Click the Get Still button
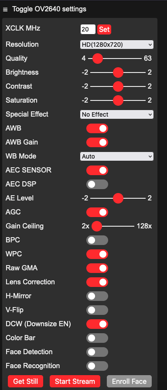The width and height of the screenshot is (167, 390). click(26, 381)
